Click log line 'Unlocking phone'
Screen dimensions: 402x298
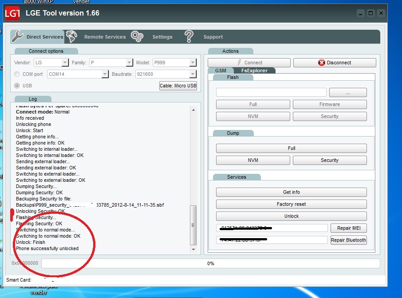point(33,124)
